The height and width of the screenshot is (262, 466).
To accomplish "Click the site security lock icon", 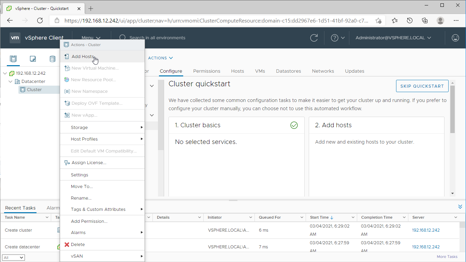I will (x=57, y=20).
